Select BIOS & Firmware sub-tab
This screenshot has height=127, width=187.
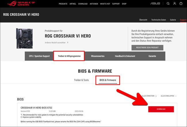108,80
